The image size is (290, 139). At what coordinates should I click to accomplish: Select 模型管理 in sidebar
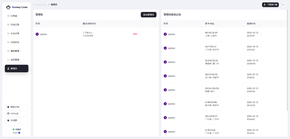click(x=17, y=51)
